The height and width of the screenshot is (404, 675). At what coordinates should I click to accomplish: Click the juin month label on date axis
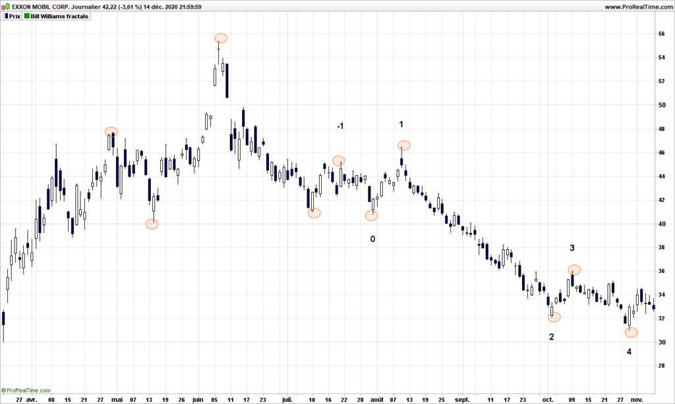pyautogui.click(x=198, y=399)
